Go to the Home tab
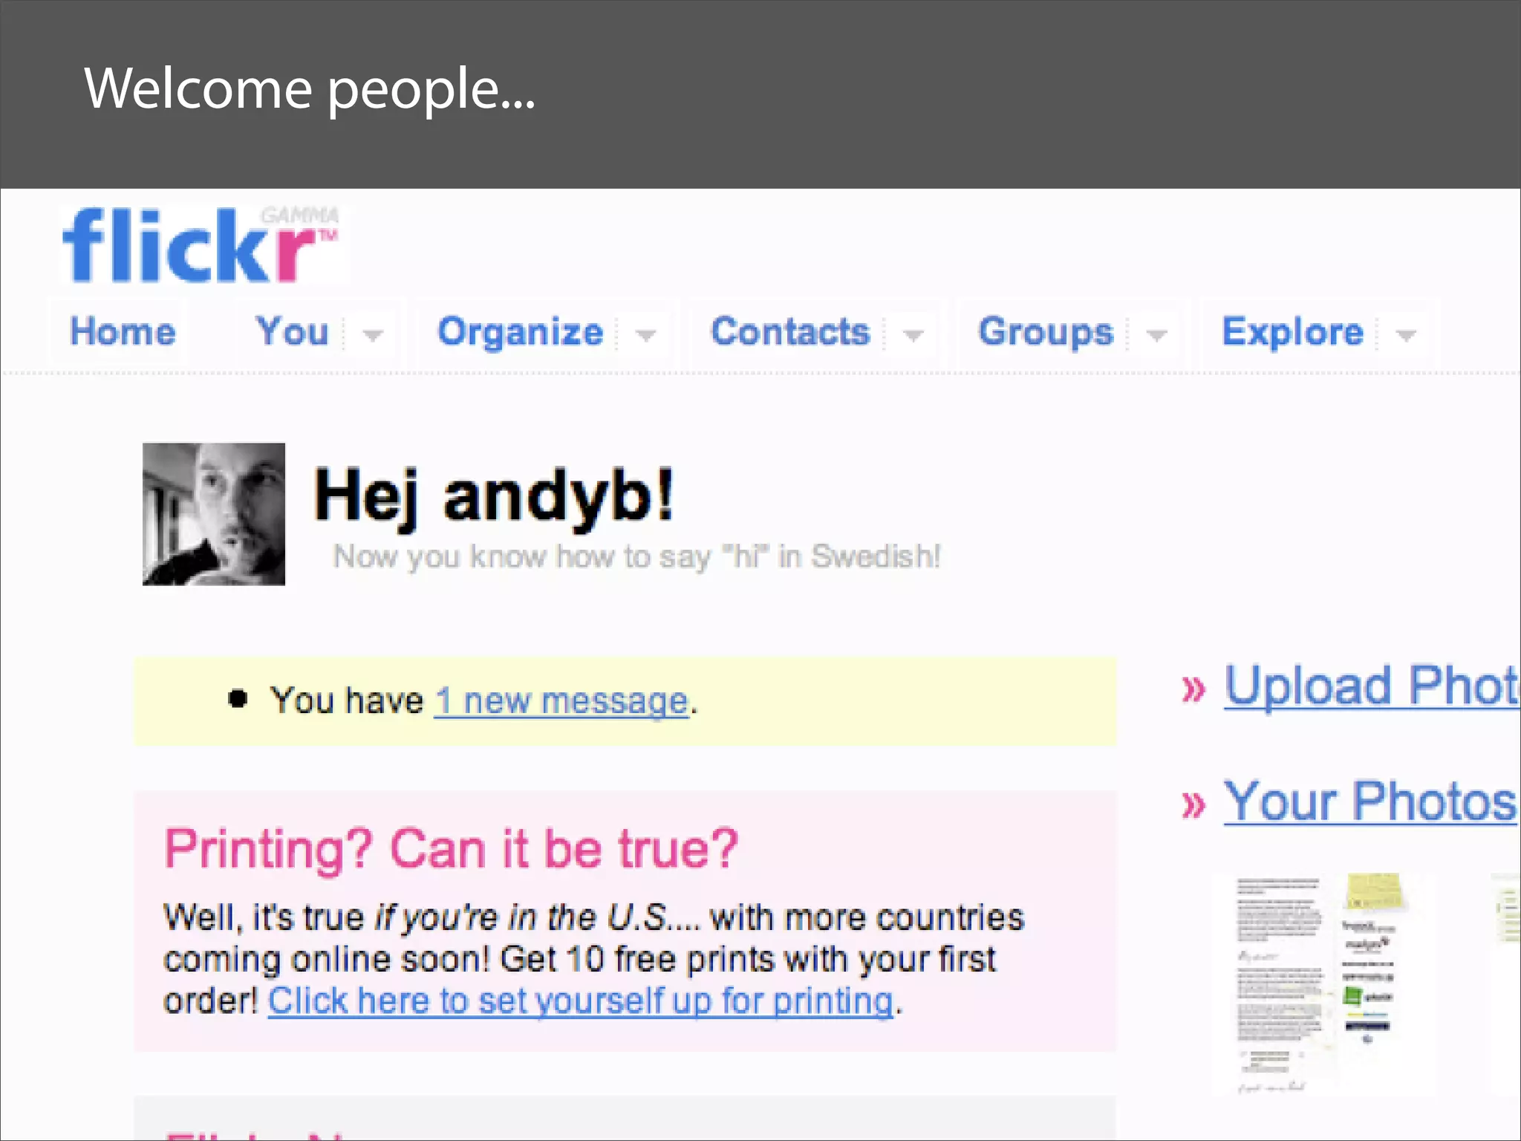This screenshot has width=1521, height=1141. (123, 331)
